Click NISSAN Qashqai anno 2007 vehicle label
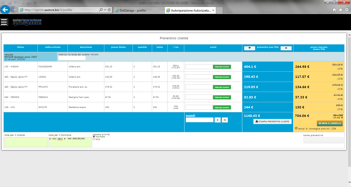This screenshot has width=351, height=187. pos(21,57)
